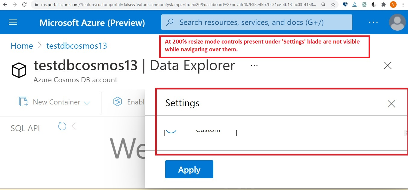Open the ellipsis menu in the blue top bar
The width and height of the screenshot is (408, 190).
tap(373, 22)
